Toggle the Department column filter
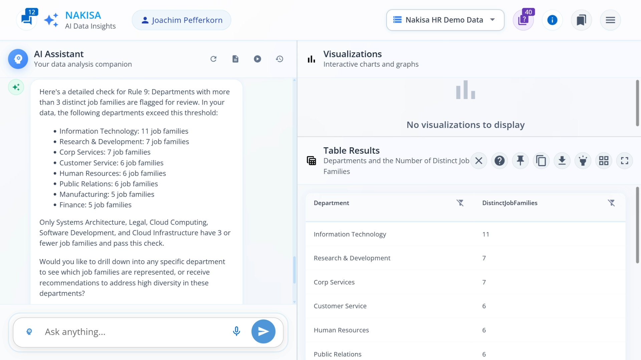Image resolution: width=641 pixels, height=360 pixels. pos(460,203)
